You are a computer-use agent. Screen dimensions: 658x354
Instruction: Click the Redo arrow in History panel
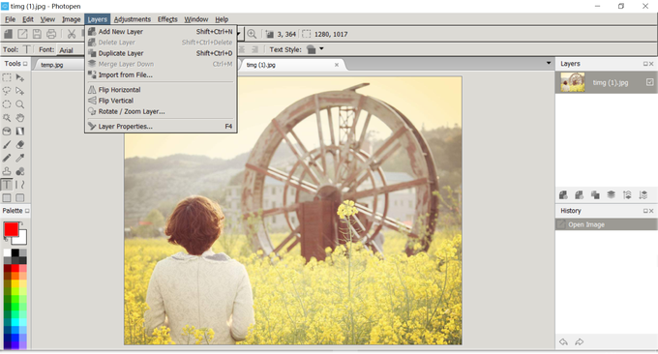(x=579, y=341)
